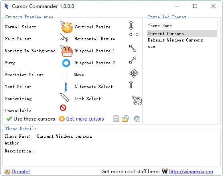The height and width of the screenshot is (176, 223).
Task: Click the Horizontal Resize label
Action: [x=95, y=39]
